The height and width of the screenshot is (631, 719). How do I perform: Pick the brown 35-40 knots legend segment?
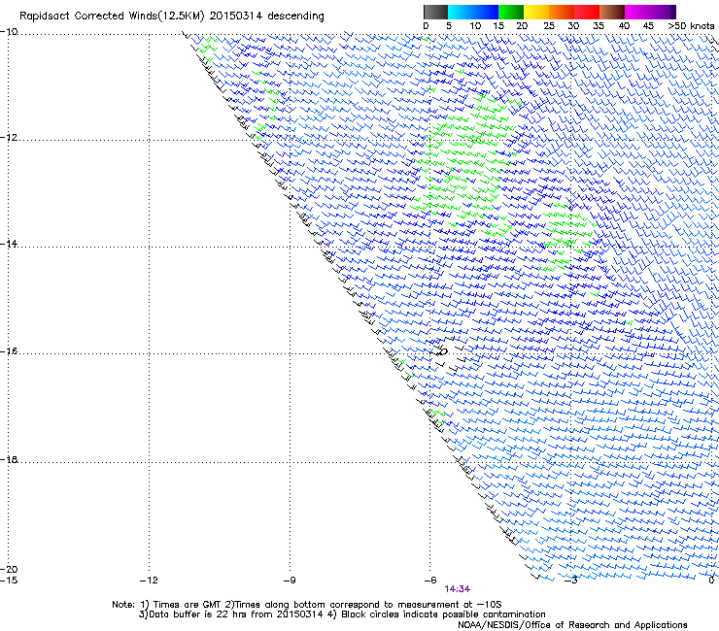pyautogui.click(x=612, y=12)
